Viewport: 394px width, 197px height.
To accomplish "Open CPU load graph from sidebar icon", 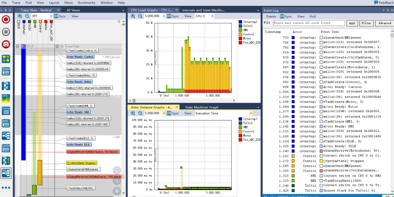I will (x=6, y=98).
